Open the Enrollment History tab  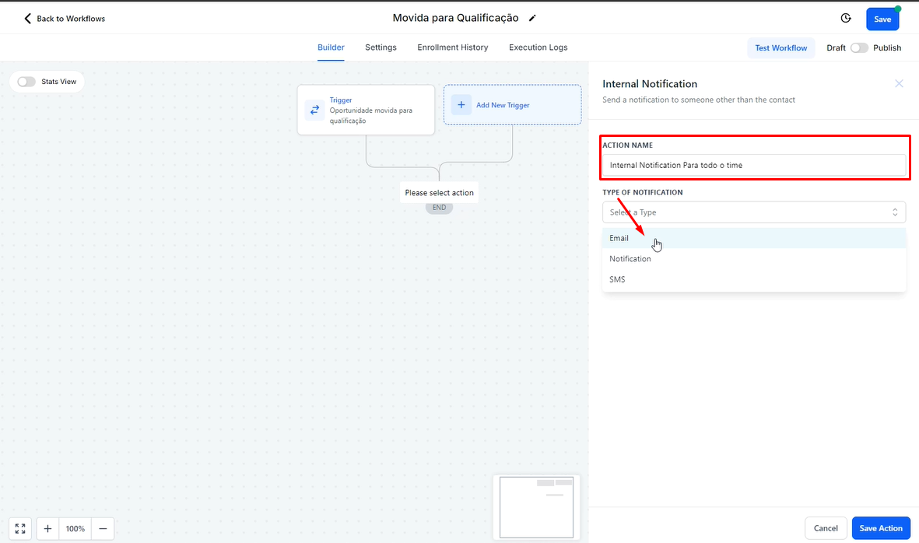point(452,47)
